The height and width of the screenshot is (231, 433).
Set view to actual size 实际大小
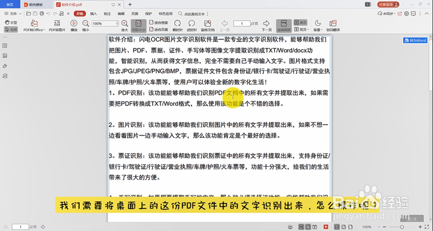click(139, 26)
